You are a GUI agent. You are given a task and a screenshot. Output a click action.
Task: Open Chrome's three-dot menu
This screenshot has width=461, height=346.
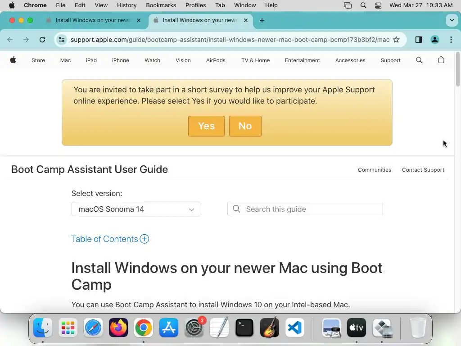[x=451, y=40]
